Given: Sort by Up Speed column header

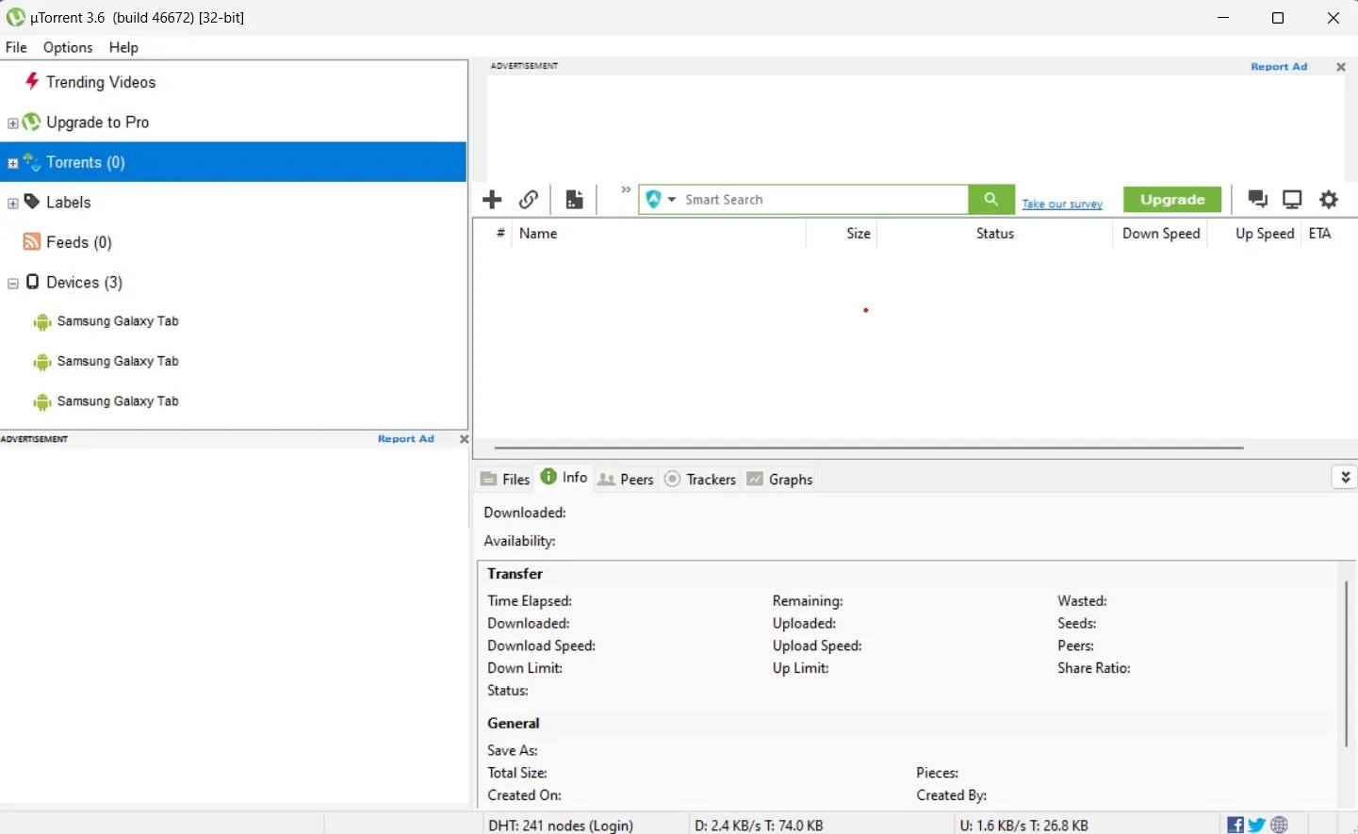Looking at the screenshot, I should pyautogui.click(x=1254, y=234).
